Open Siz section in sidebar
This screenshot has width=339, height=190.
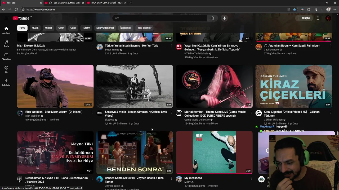6,69
